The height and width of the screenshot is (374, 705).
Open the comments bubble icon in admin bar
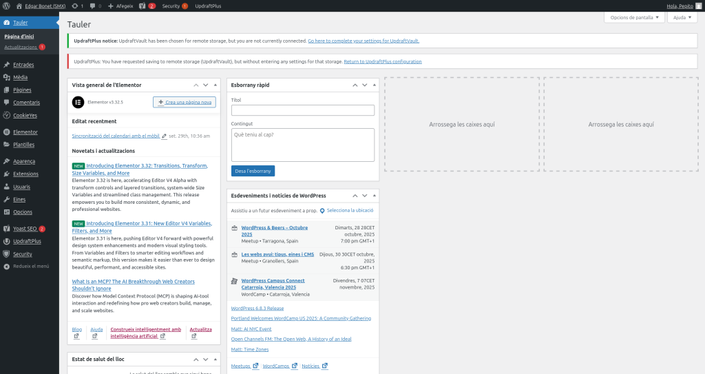(x=93, y=6)
